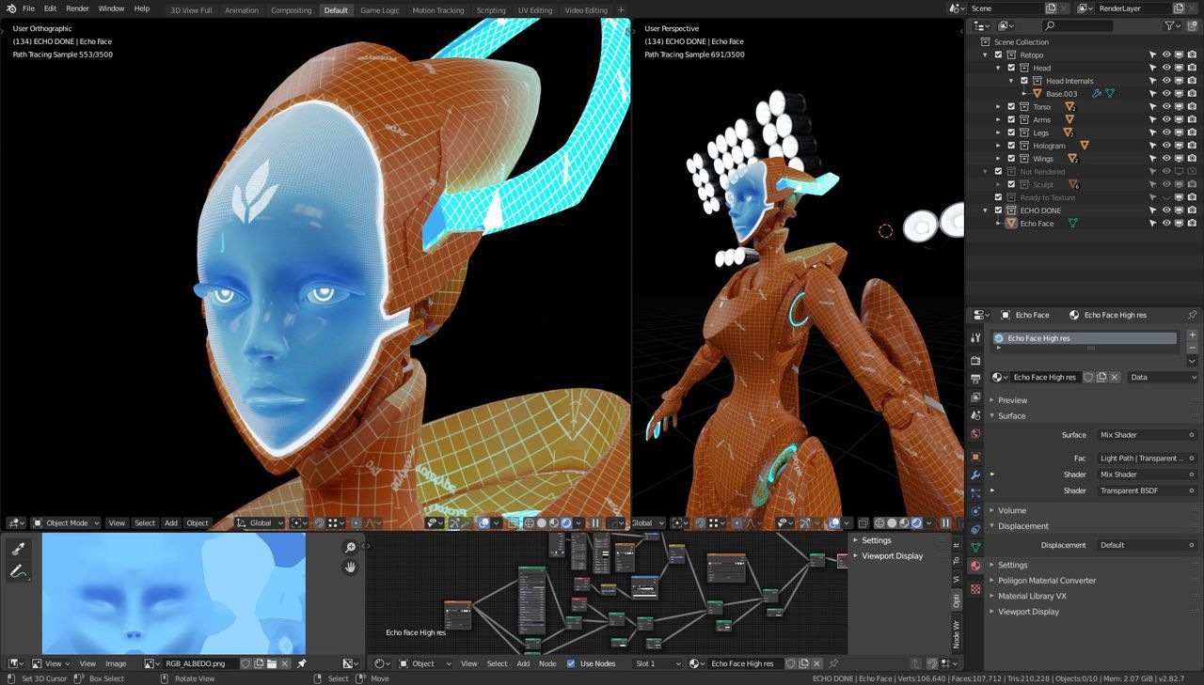Viewport: 1204px width, 685px height.
Task: Uncheck the Hologram collection checkbox
Action: 1011,146
